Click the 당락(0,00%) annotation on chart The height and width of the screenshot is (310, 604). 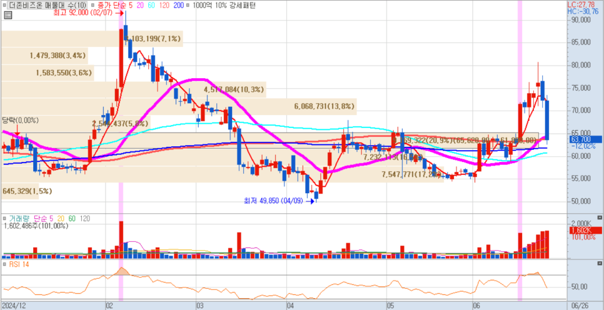click(x=21, y=120)
